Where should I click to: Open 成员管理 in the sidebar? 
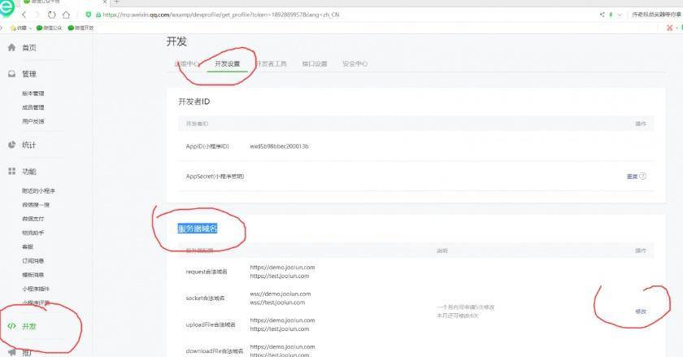point(33,107)
